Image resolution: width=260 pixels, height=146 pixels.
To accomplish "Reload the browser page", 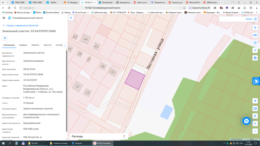I will coord(15,8).
